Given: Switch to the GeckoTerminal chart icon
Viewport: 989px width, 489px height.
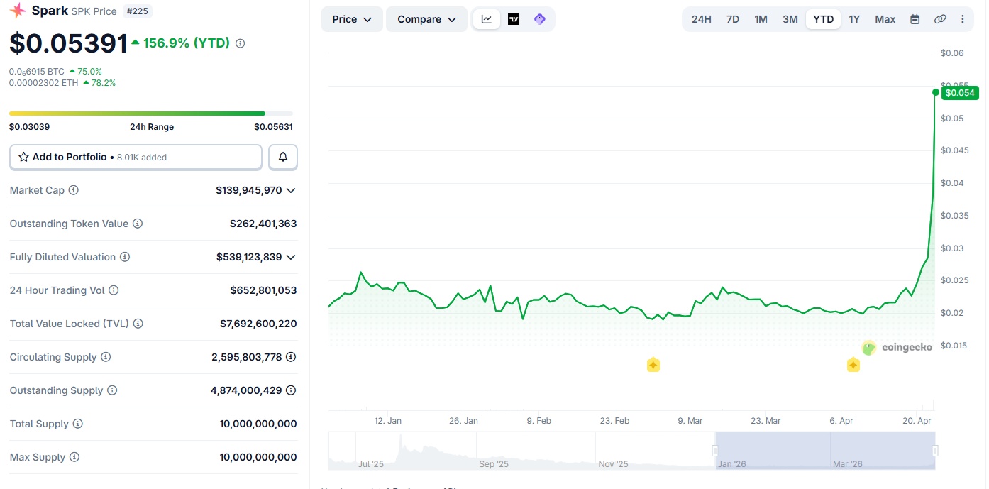Looking at the screenshot, I should click(539, 19).
